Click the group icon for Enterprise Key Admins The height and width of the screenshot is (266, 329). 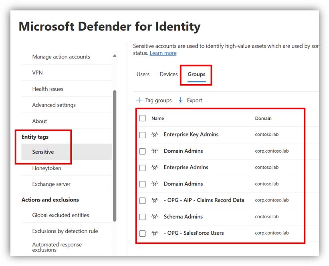155,135
